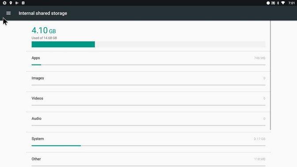Open the Images storage category
The image size is (297, 167).
pos(148,82)
